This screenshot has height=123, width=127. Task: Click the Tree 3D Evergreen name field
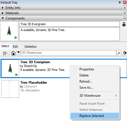pyautogui.click(x=69, y=24)
